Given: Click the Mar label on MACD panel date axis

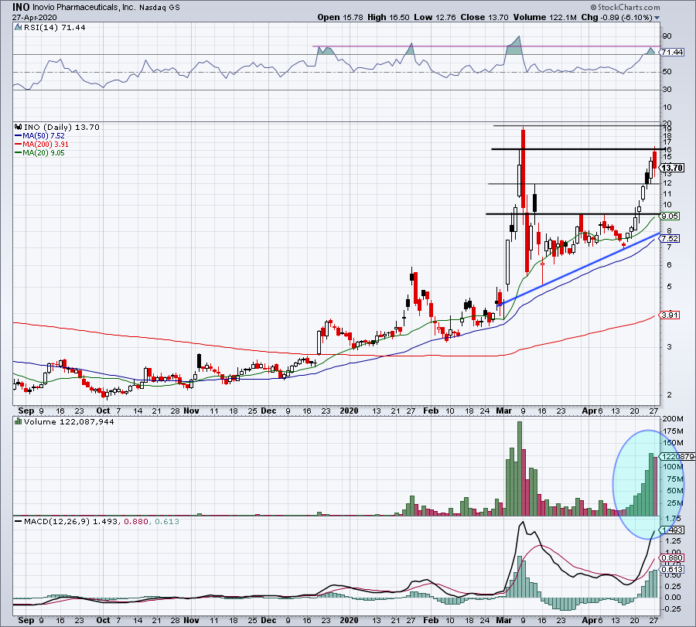Looking at the screenshot, I should tap(503, 620).
